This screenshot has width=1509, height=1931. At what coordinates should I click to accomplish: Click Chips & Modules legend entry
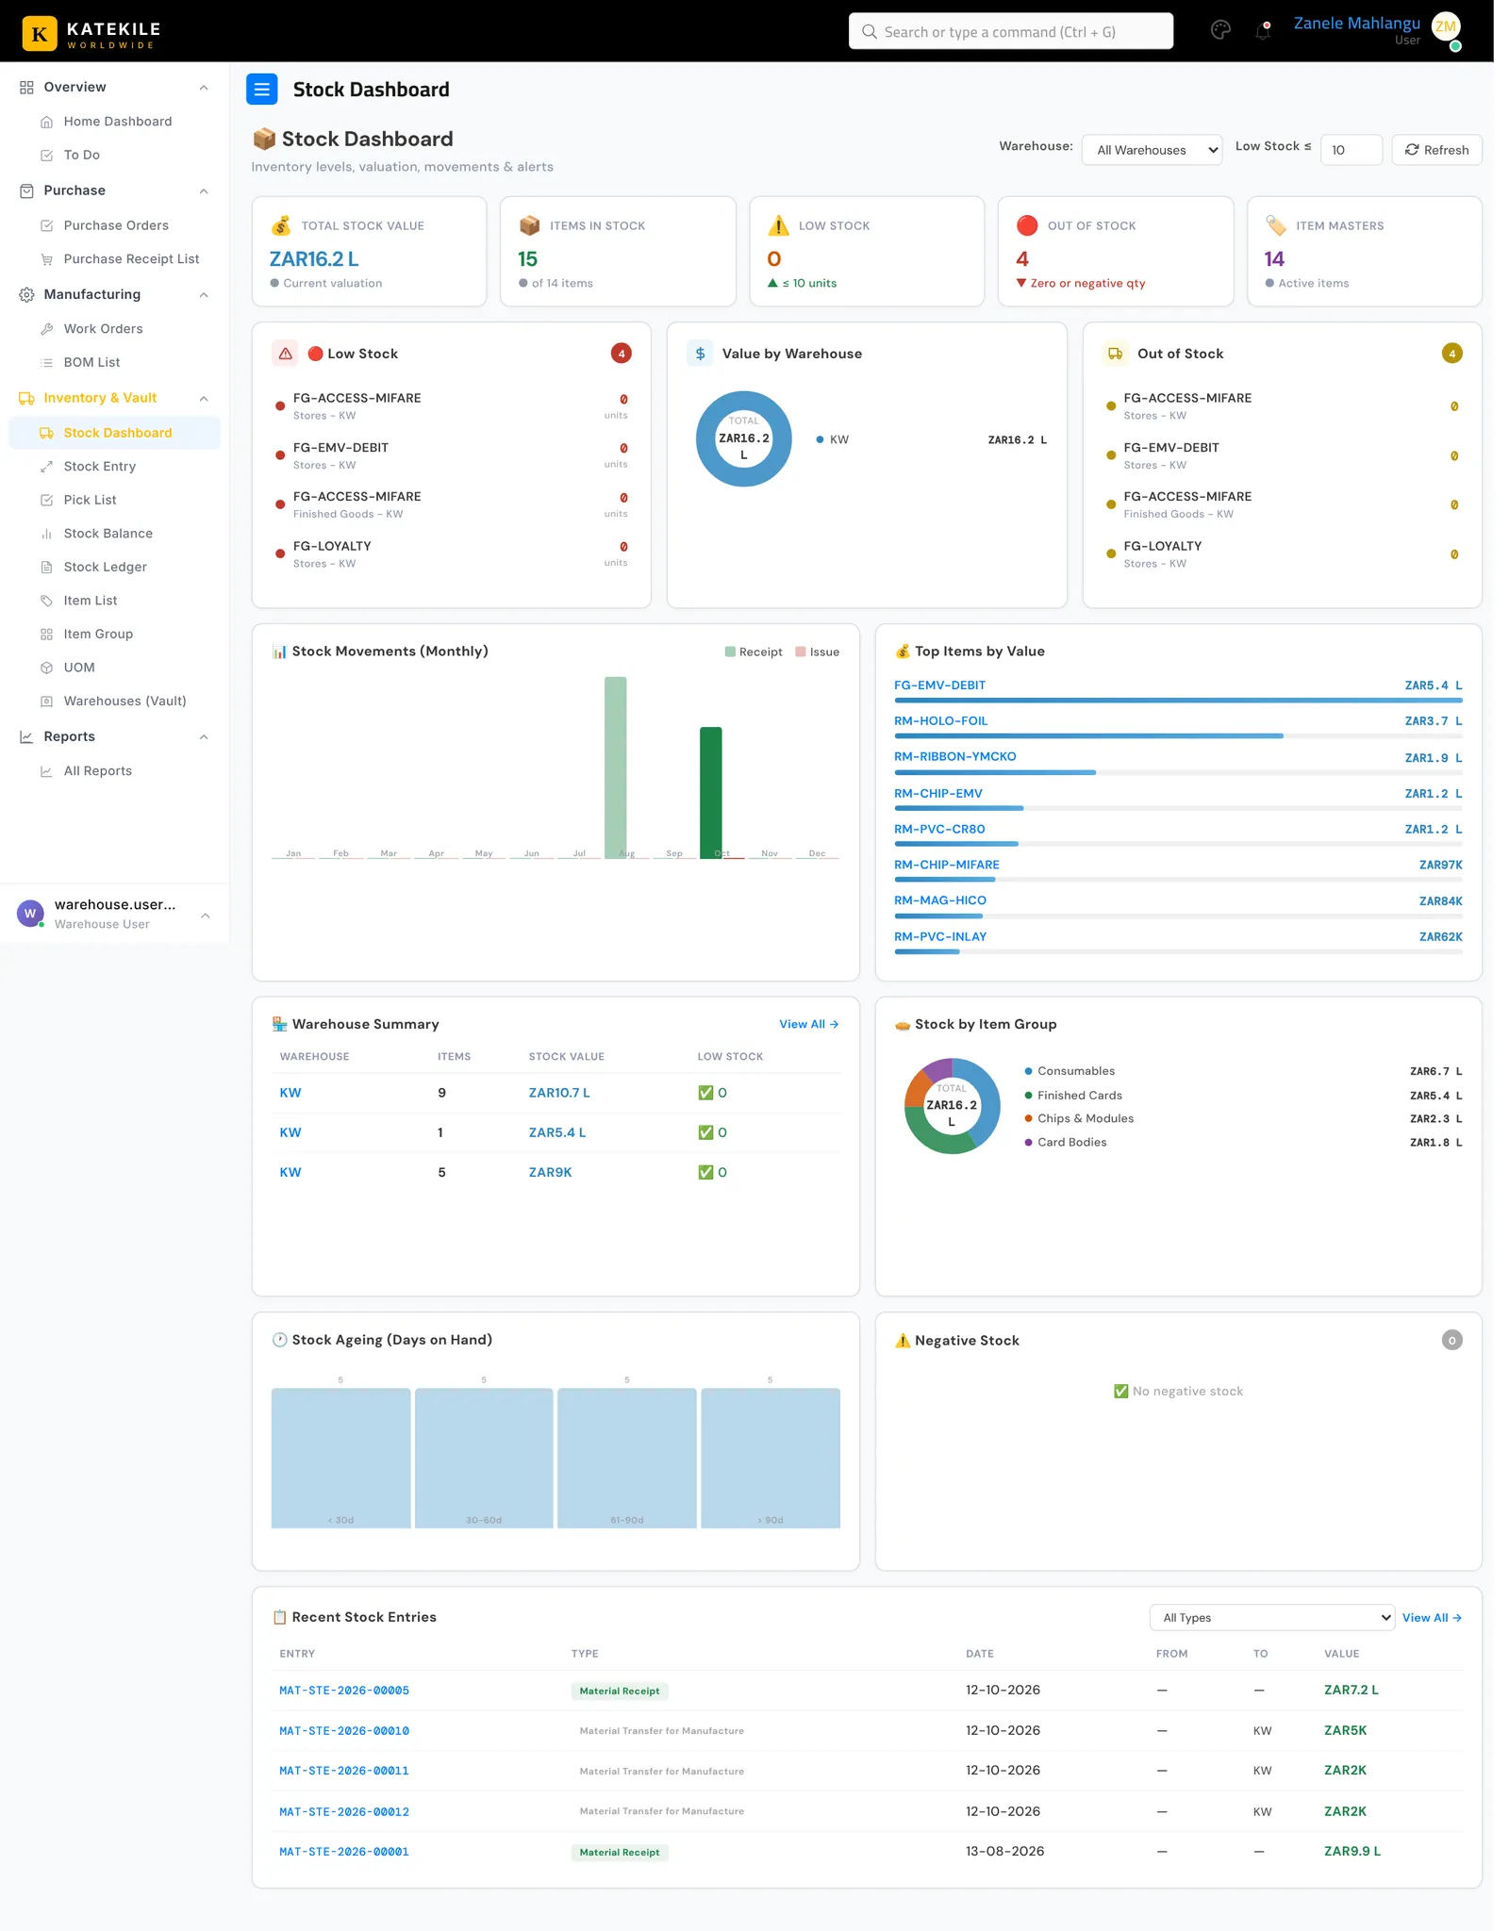coord(1086,1118)
